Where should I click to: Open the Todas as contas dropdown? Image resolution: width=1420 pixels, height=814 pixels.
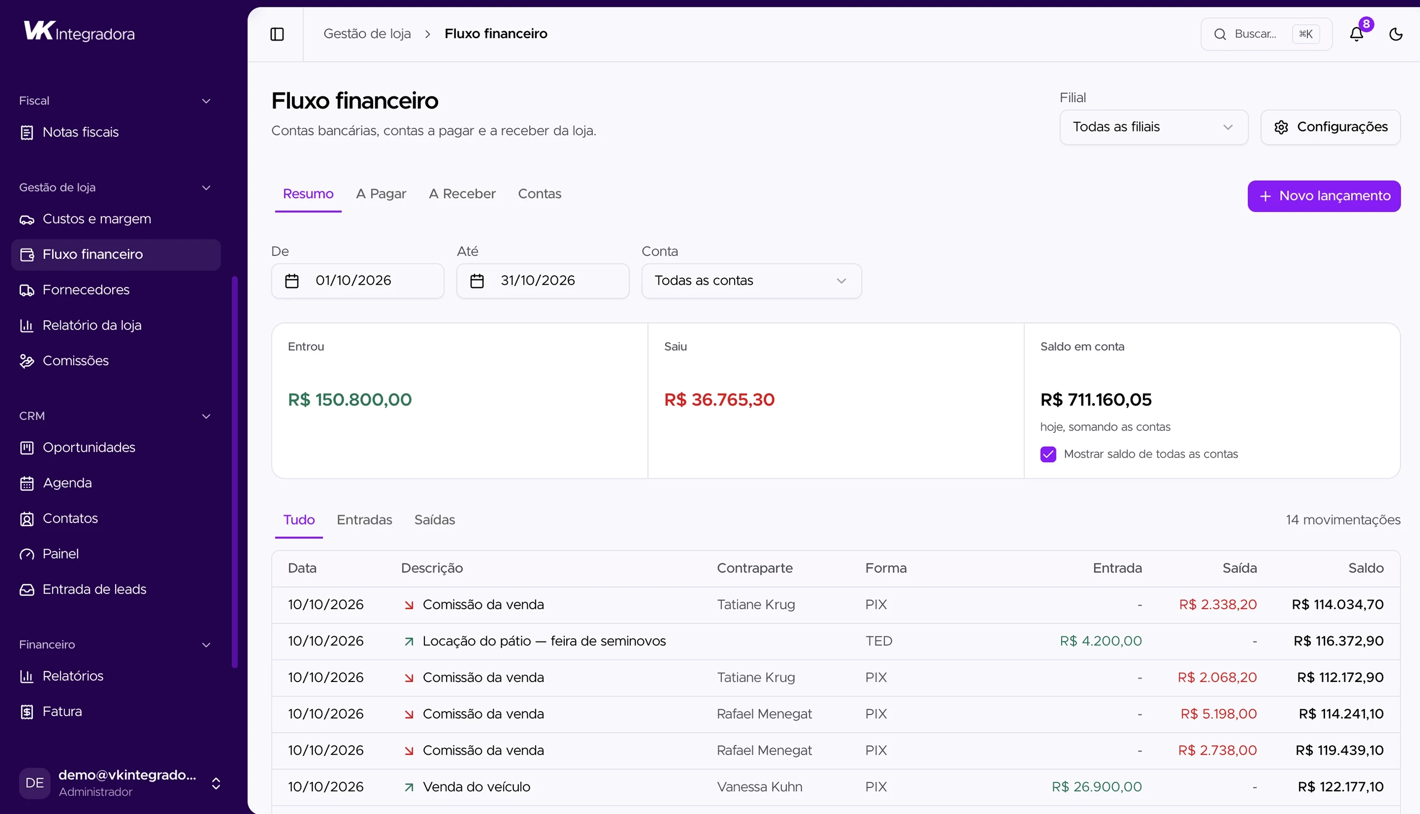point(751,281)
